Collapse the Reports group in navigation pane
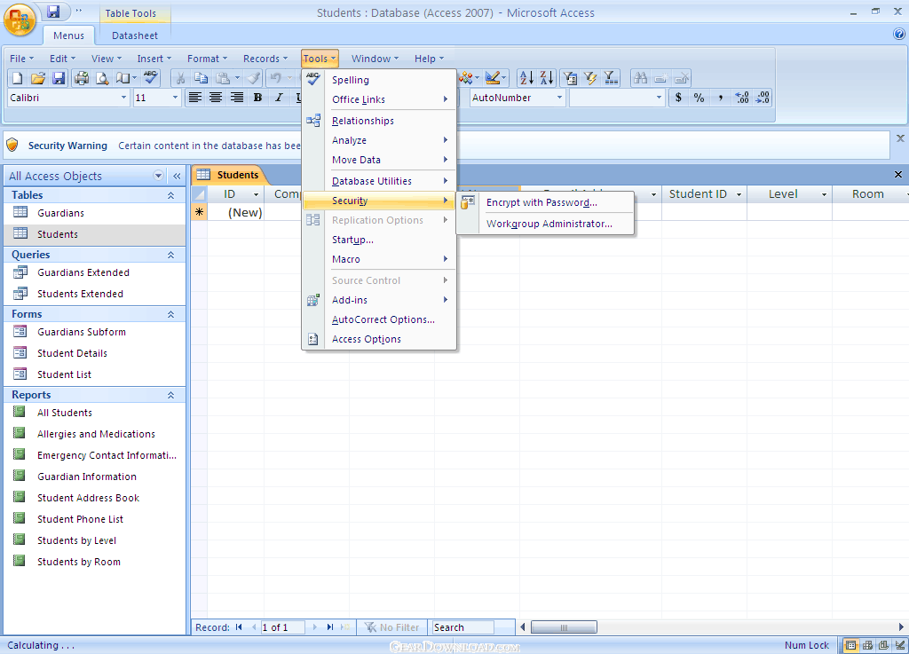This screenshot has height=654, width=909. [x=171, y=395]
